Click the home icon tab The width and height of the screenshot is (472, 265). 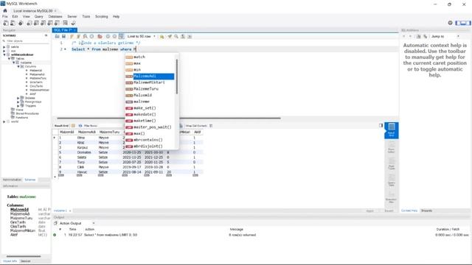(5, 10)
